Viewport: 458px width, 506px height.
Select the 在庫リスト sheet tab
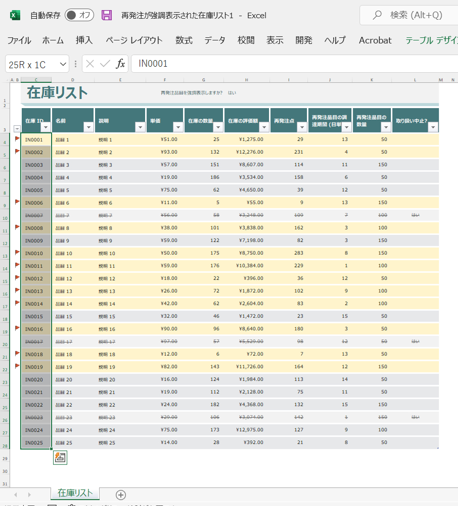click(75, 493)
